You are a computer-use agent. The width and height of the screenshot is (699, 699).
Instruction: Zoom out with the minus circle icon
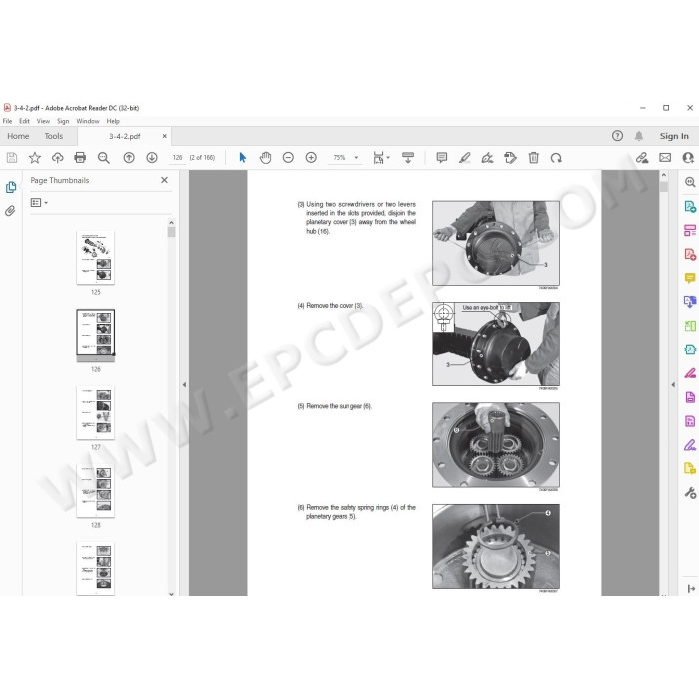point(288,158)
